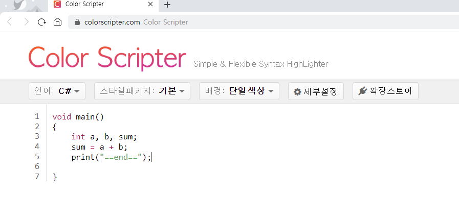Click 'Simple & Flexible Syntax HighLighter' tagline
The width and height of the screenshot is (459, 218).
260,64
